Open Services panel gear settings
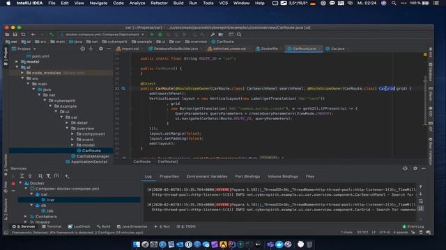The width and height of the screenshot is (446, 250). 415,168
